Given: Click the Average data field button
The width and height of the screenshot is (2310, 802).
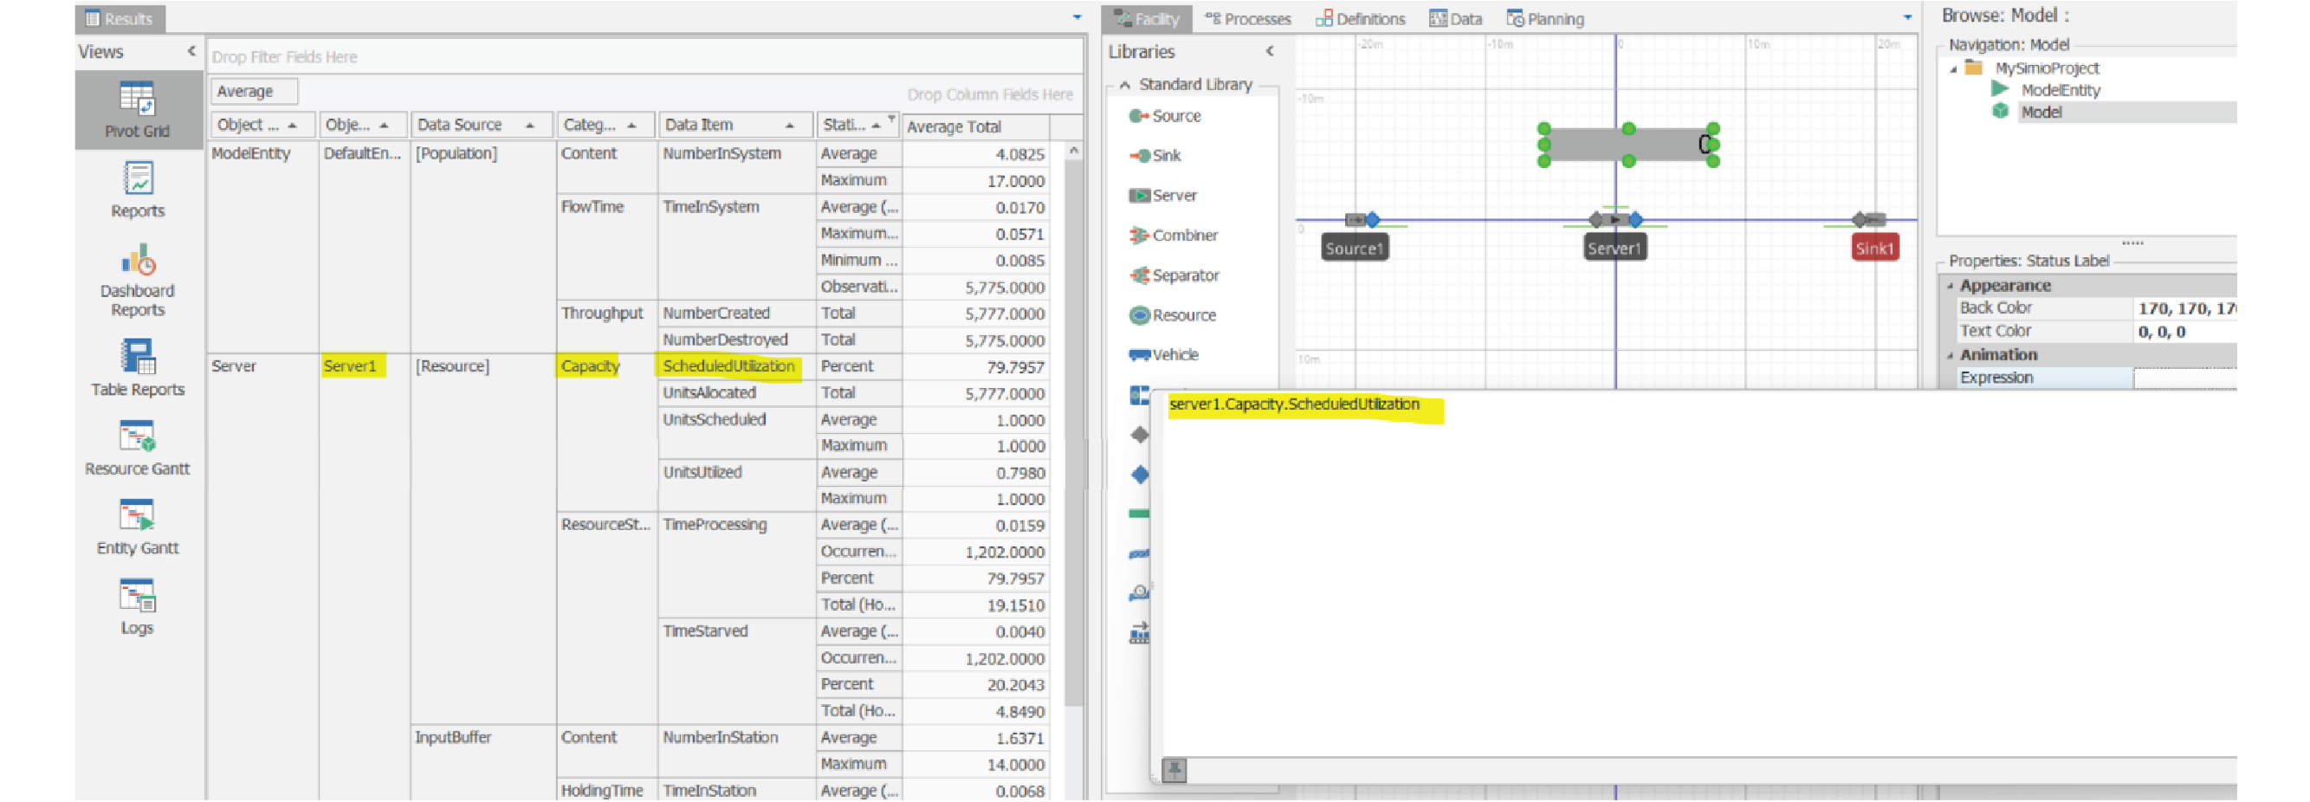Looking at the screenshot, I should 253,92.
